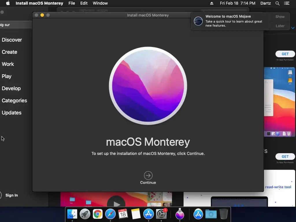Image resolution: width=296 pixels, height=222 pixels.
Task: Click the date and time in the menu bar
Action: click(238, 3)
